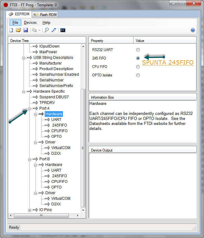The height and width of the screenshot is (238, 204).
Task: Collapse the Port B node
Action: [30, 159]
